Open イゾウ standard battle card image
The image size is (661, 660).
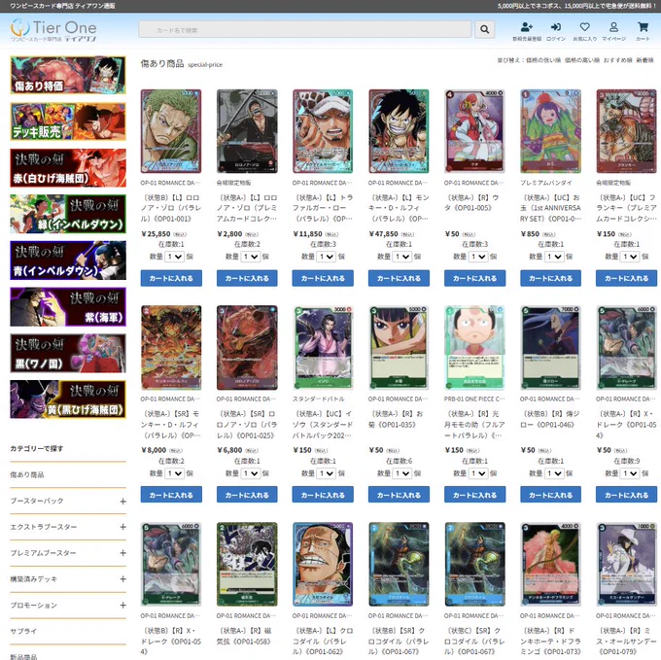coord(323,348)
